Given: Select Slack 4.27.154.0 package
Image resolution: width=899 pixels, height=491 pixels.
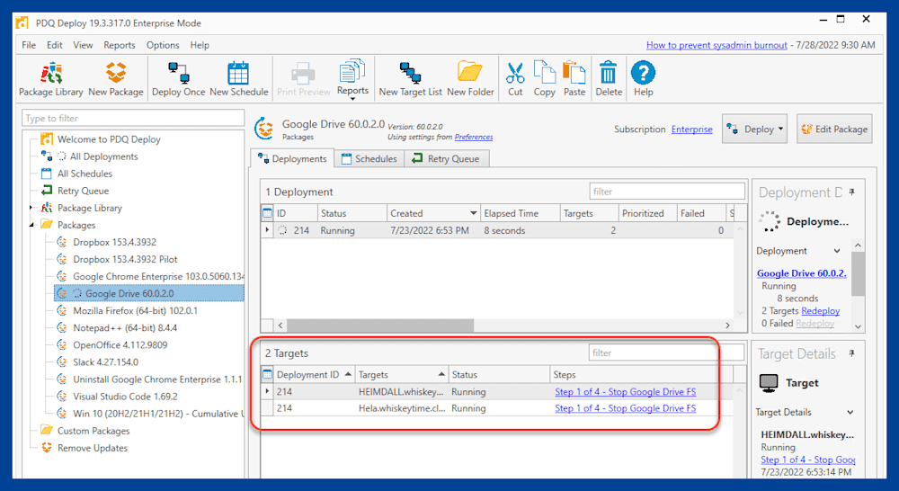Looking at the screenshot, I should coord(105,362).
